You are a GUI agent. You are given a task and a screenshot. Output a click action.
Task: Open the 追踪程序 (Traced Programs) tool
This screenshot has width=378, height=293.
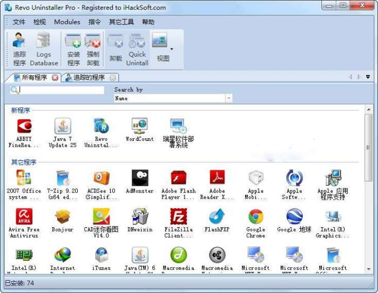[19, 49]
